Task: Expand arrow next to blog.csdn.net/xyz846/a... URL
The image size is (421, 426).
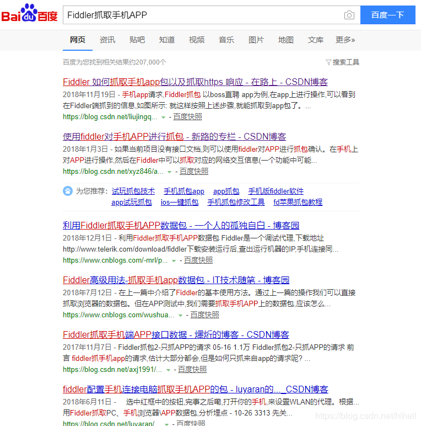Action: (170, 172)
